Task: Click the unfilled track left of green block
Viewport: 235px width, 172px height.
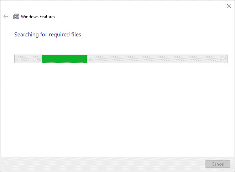Action: coord(28,59)
